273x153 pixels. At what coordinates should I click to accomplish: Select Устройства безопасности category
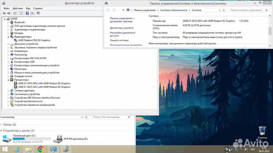tap(28, 101)
